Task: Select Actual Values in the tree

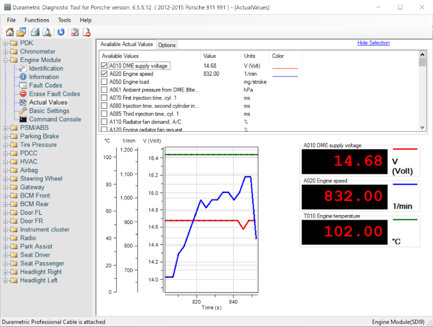Action: point(48,102)
